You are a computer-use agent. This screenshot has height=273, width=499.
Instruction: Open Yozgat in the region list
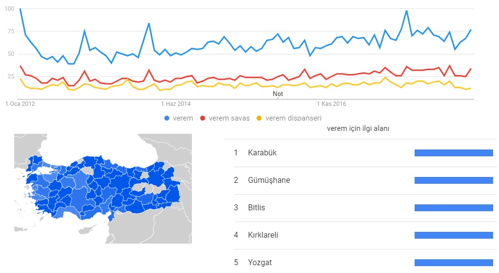pos(260,263)
